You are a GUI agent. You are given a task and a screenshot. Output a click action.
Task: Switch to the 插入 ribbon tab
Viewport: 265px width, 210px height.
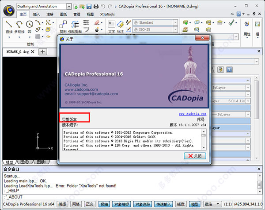pos(37,15)
